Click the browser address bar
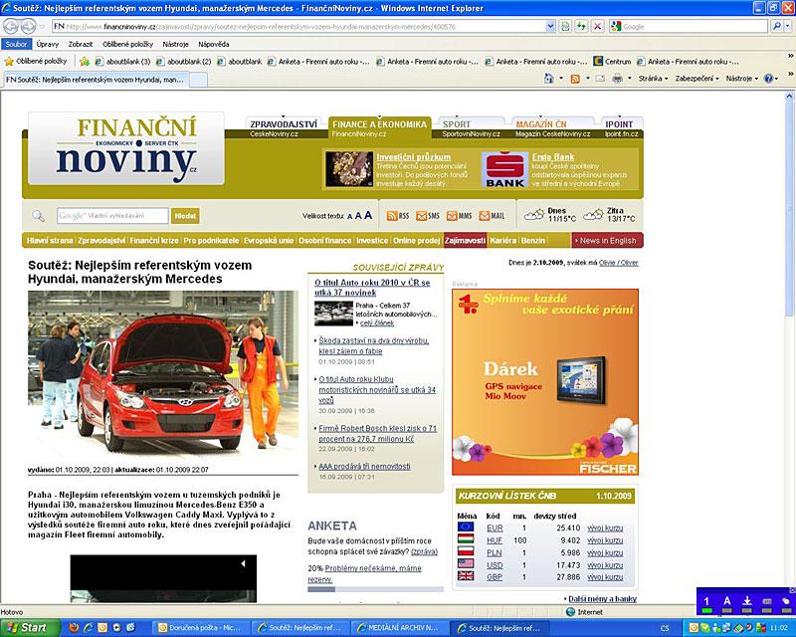 click(299, 26)
